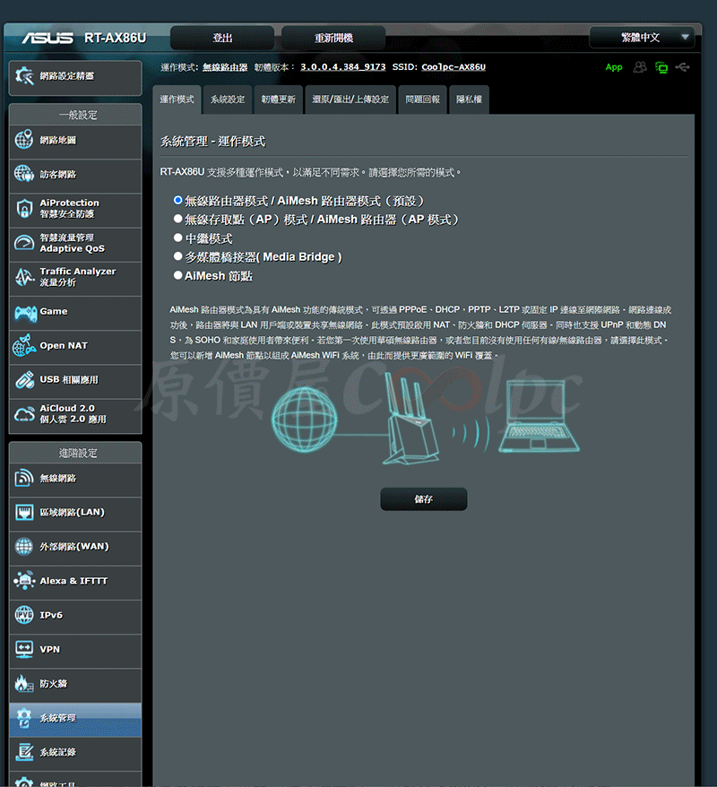Click the 登出 logout button

point(222,39)
